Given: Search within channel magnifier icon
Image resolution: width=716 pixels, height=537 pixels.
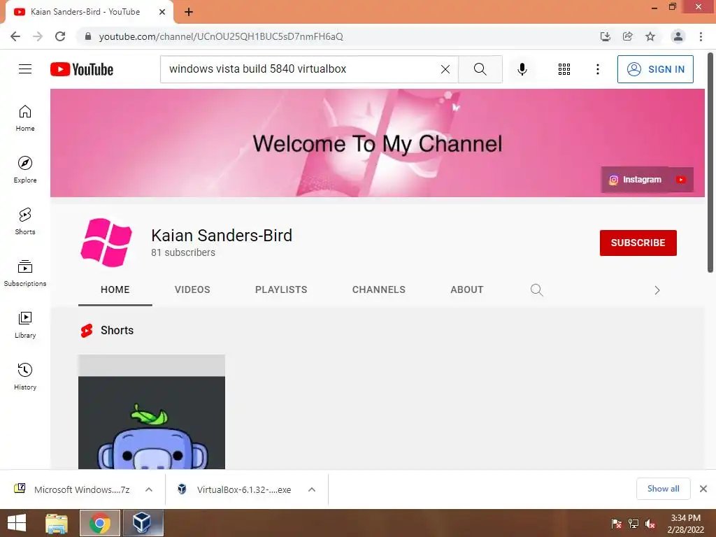Looking at the screenshot, I should coord(536,290).
